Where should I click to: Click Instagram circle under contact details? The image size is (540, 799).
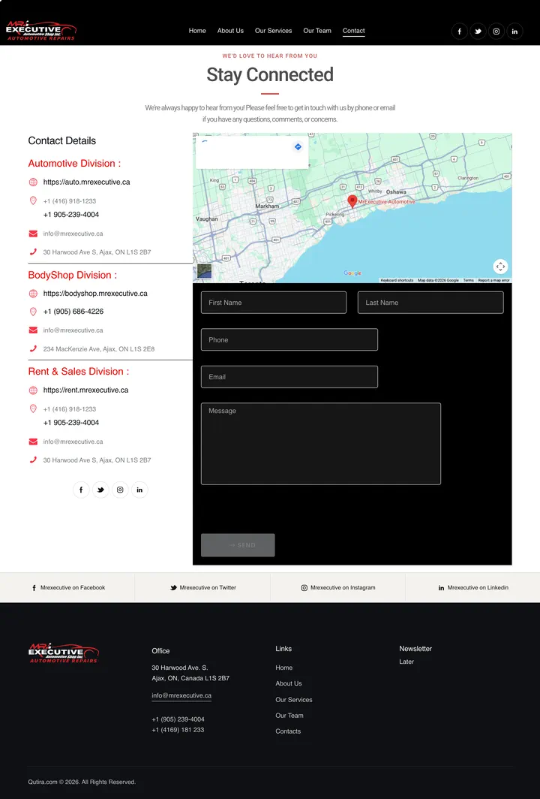tap(120, 490)
